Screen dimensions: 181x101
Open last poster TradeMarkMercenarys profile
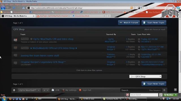coord(152,65)
